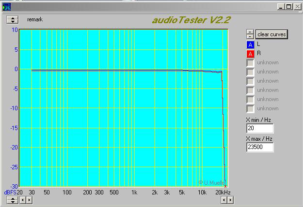Viewport: 303px width, 207px height.
Task: Click the blue L channel curve marker
Action: (250, 44)
